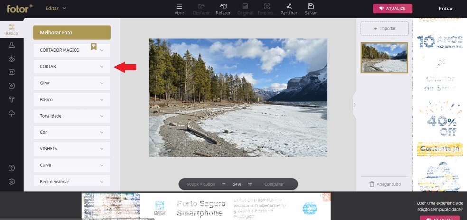Expand the Girar section
The width and height of the screenshot is (467, 220).
pyautogui.click(x=72, y=83)
